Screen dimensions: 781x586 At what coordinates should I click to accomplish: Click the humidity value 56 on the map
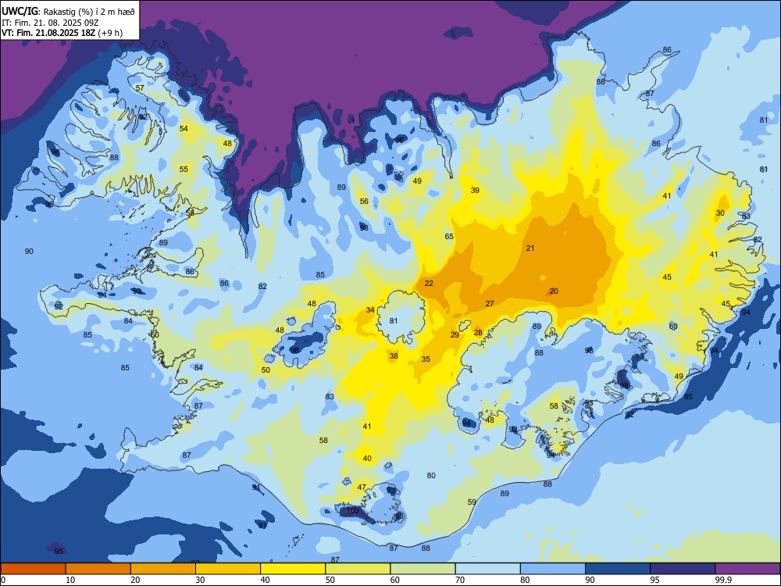(364, 201)
